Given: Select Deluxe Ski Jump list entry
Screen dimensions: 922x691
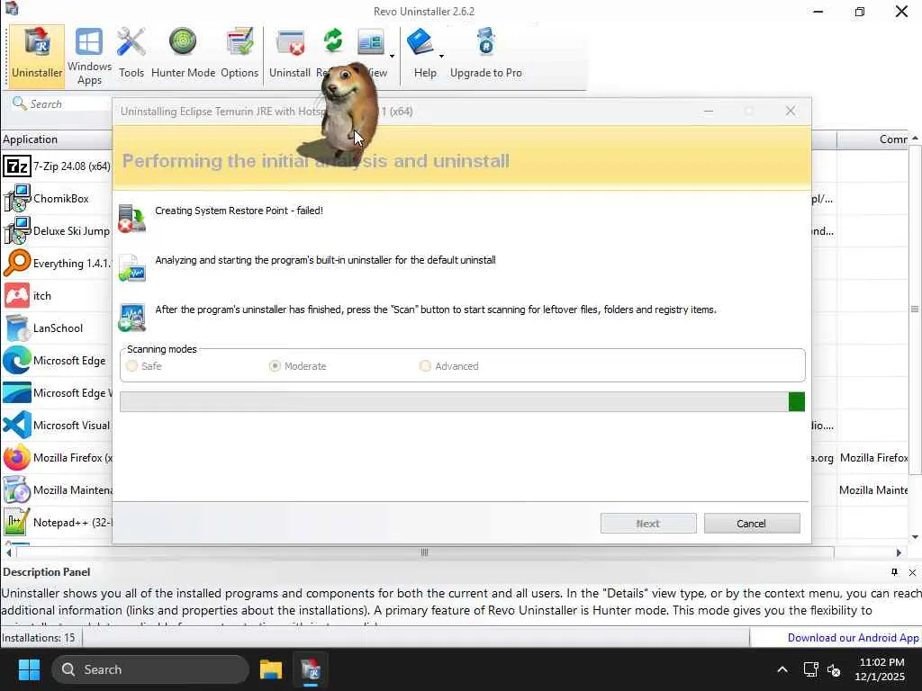Looking at the screenshot, I should point(57,231).
